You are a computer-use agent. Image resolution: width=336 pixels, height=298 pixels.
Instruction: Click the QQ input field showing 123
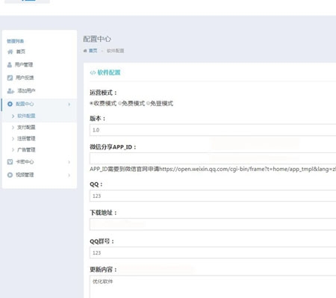(213, 196)
